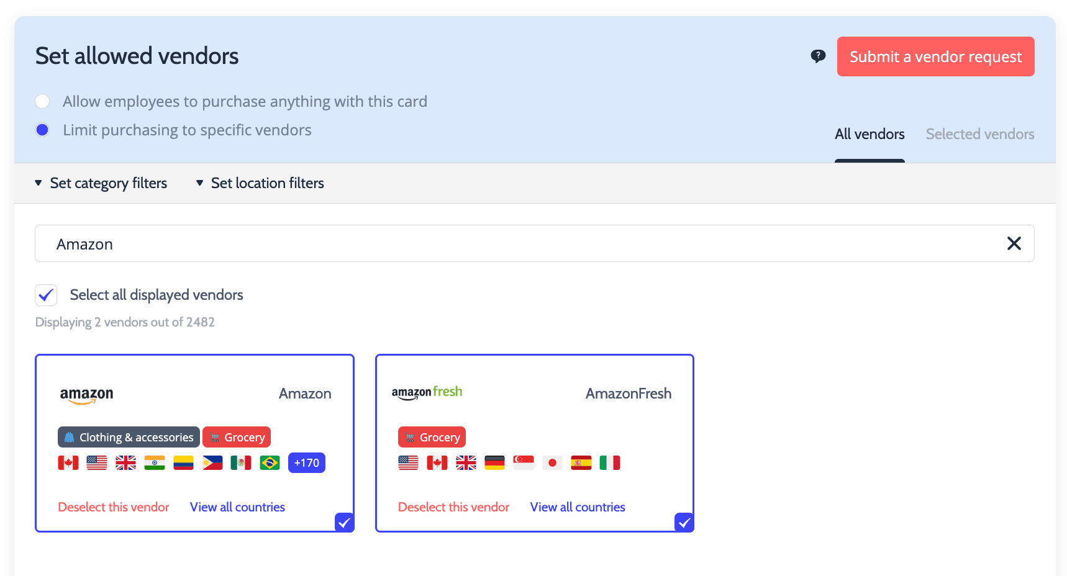Viewport: 1067px width, 576px height.
Task: Click Italy flag on AmazonFresh card
Action: click(610, 463)
